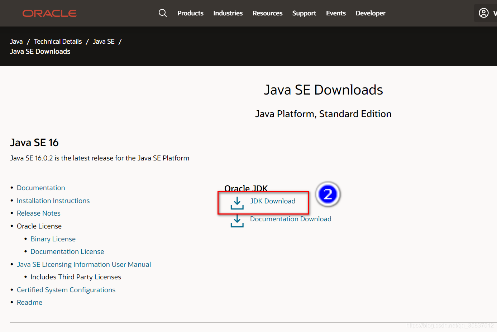Open the Documentation link
Screen dimensions: 497x332
tap(41, 188)
